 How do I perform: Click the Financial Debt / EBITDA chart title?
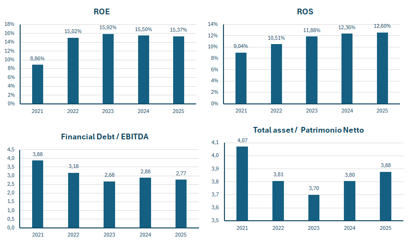pyautogui.click(x=105, y=136)
